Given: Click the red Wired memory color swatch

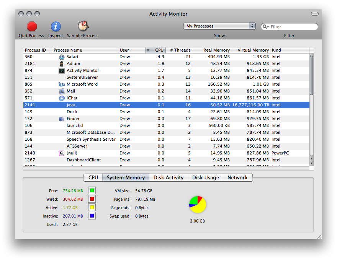Looking at the screenshot, I should [x=92, y=199].
